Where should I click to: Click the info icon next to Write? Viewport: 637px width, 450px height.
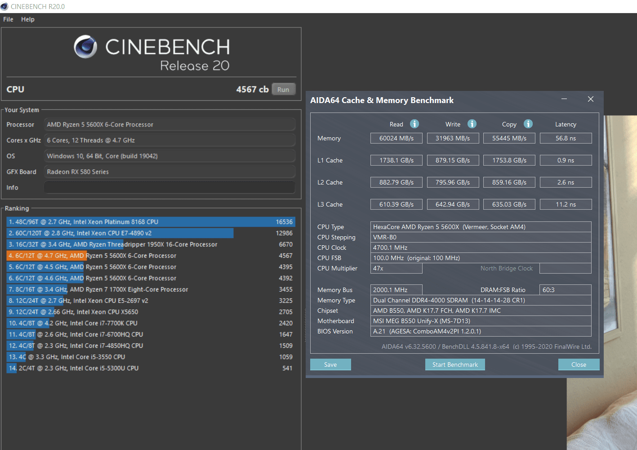click(472, 124)
